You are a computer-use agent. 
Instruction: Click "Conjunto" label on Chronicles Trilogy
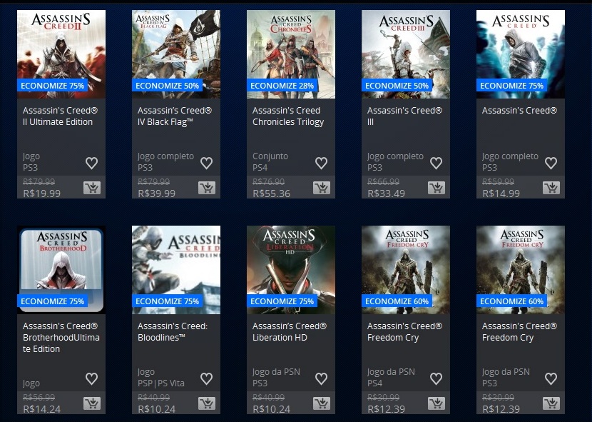coord(270,156)
